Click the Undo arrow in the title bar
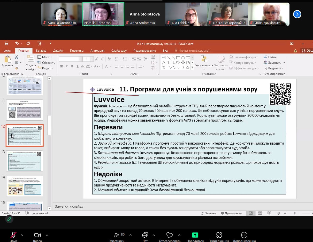This screenshot has width=313, height=242. click(x=17, y=43)
